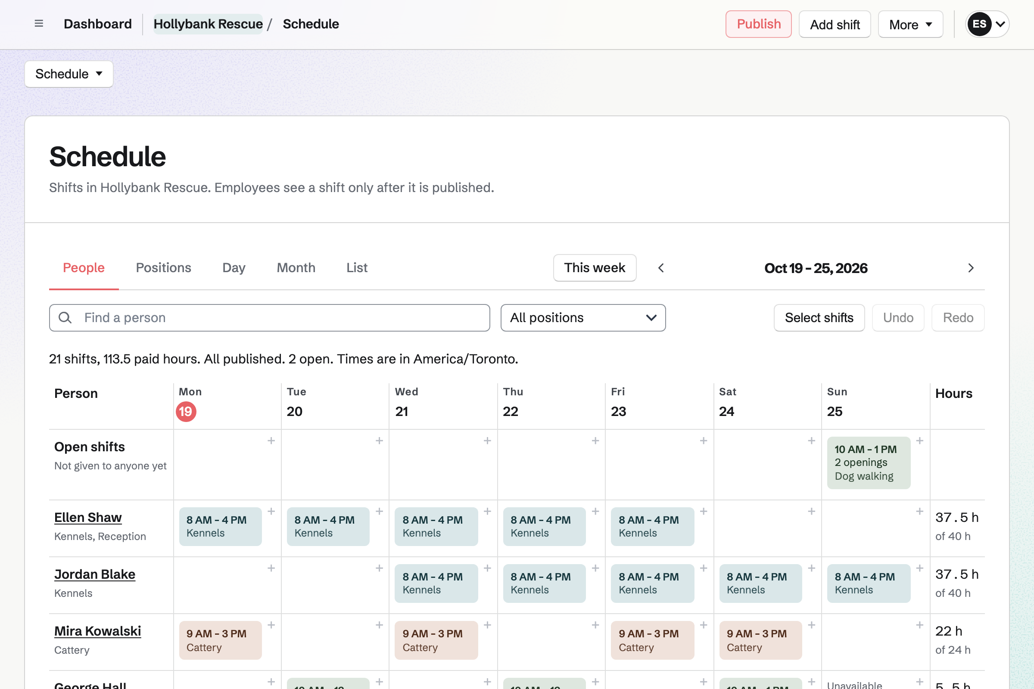
Task: Focus the Find a person search field
Action: [x=270, y=318]
